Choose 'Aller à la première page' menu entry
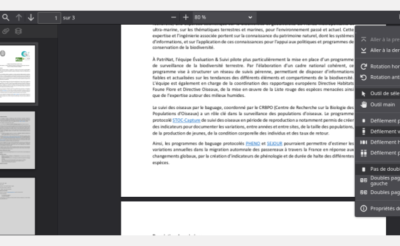The height and width of the screenshot is (246, 400). (x=378, y=39)
